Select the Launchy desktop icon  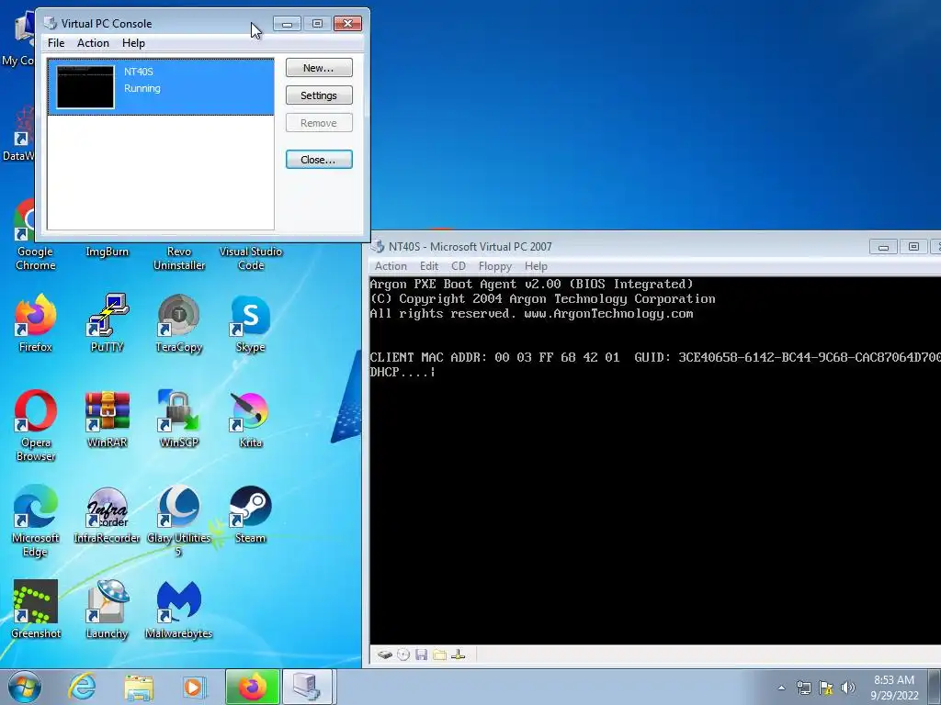(107, 610)
